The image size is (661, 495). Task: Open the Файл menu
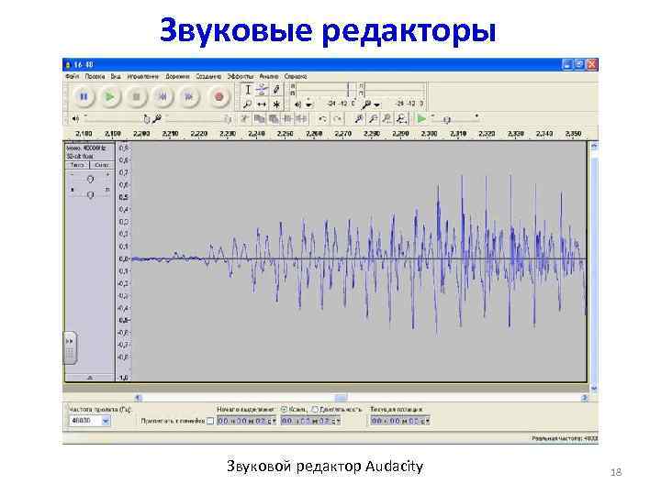(73, 77)
